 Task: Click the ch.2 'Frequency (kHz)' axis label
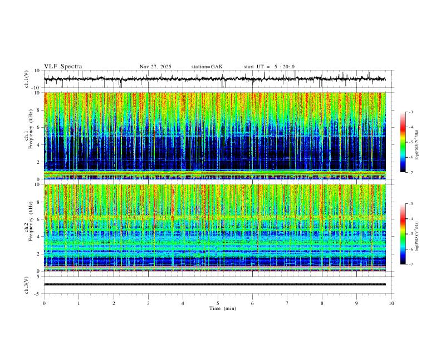tap(31, 221)
